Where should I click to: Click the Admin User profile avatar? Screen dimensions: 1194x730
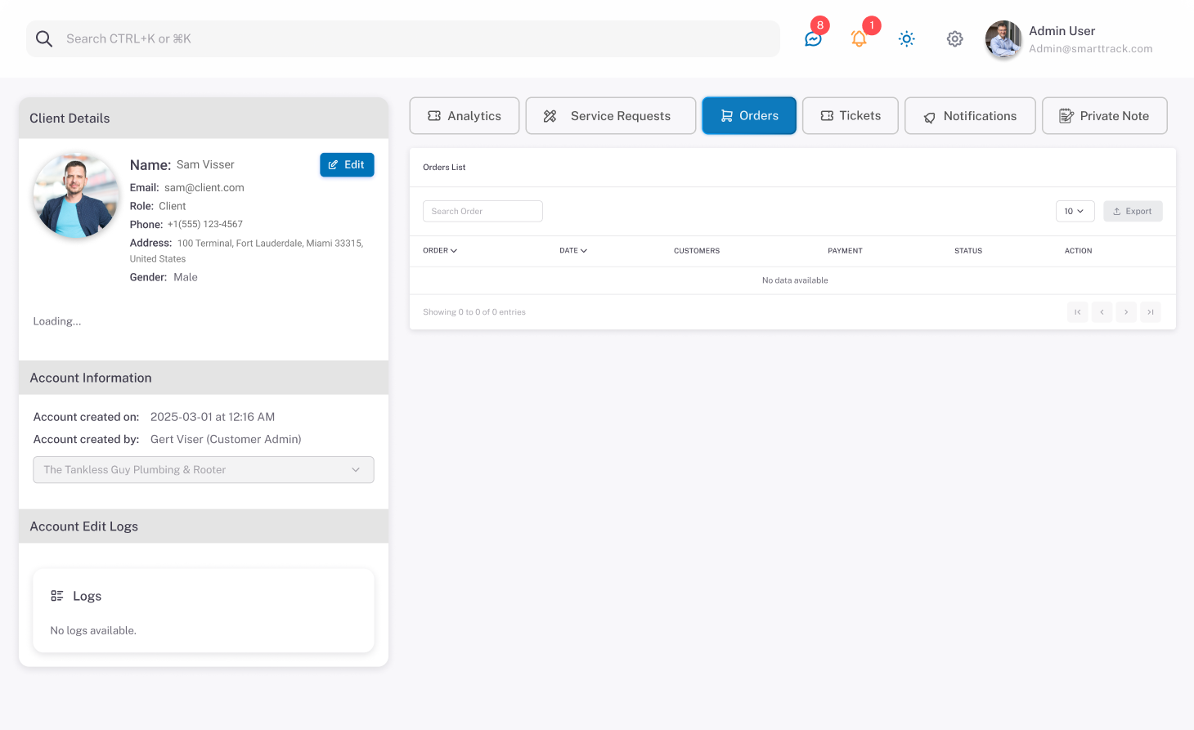pyautogui.click(x=1003, y=39)
